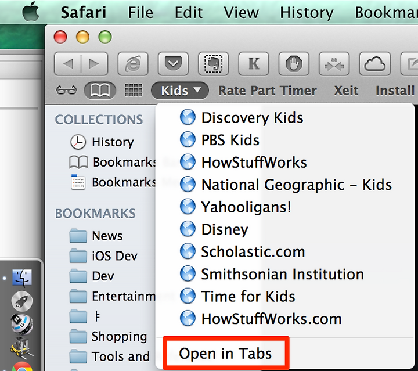The image size is (418, 371).
Task: Click the Xeit bookmark
Action: coord(346,91)
